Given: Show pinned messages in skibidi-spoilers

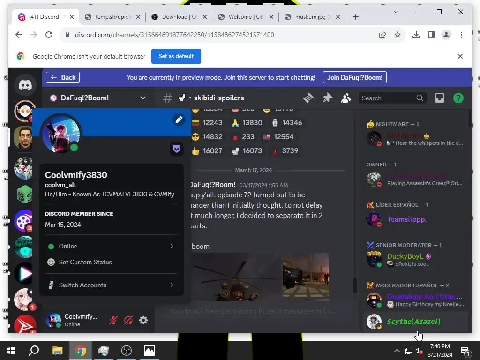Looking at the screenshot, I should click(x=327, y=98).
